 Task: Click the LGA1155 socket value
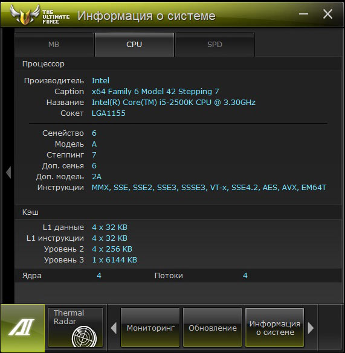[x=109, y=113]
